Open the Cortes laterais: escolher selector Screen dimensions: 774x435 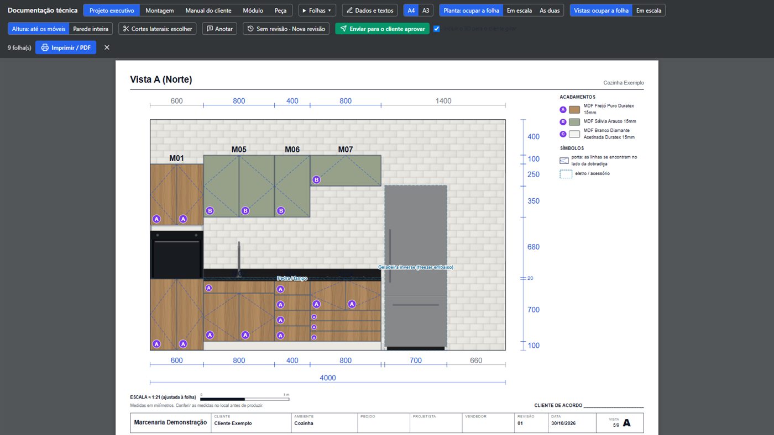(x=158, y=29)
